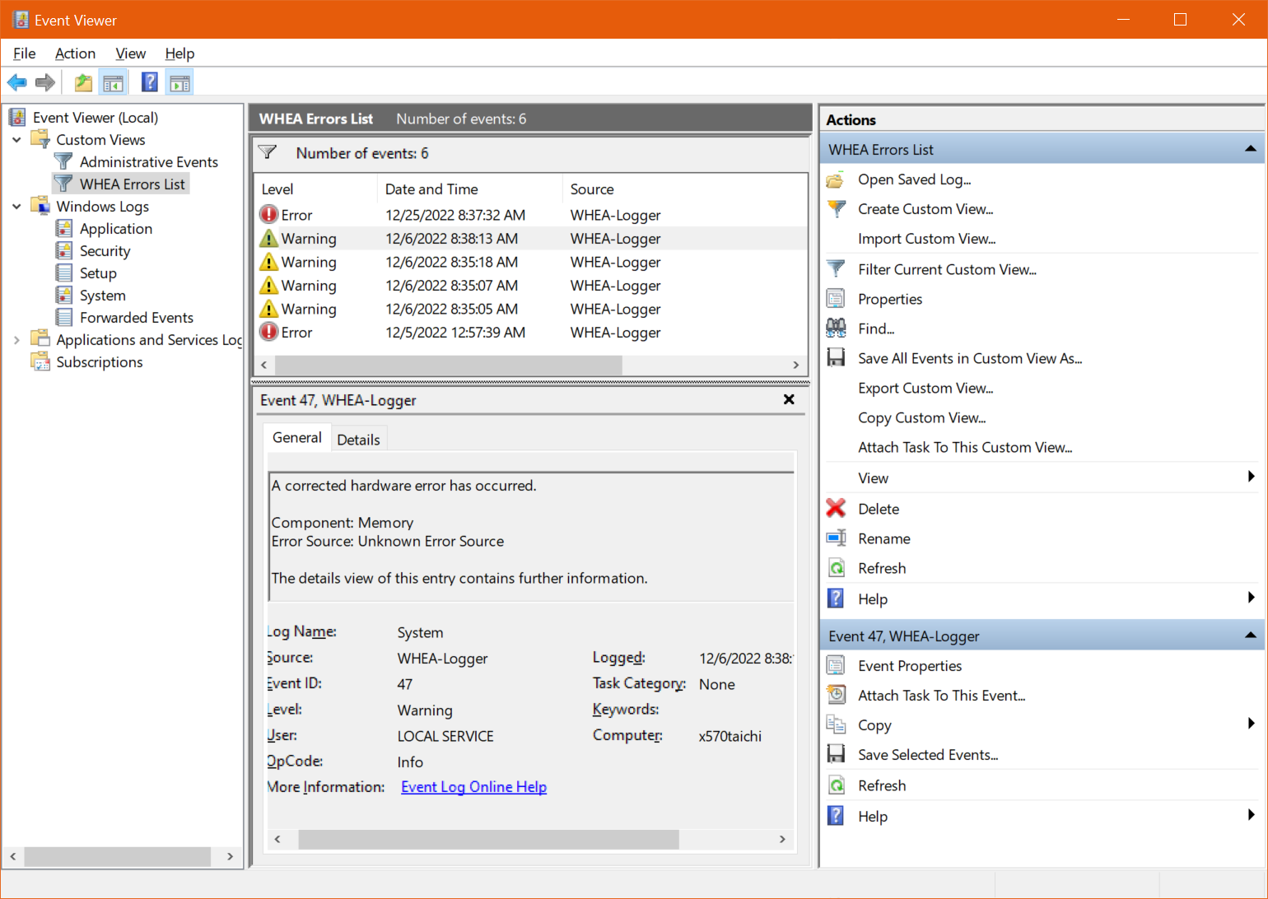Select the Warning event at 8:35:18 AM

(x=531, y=262)
